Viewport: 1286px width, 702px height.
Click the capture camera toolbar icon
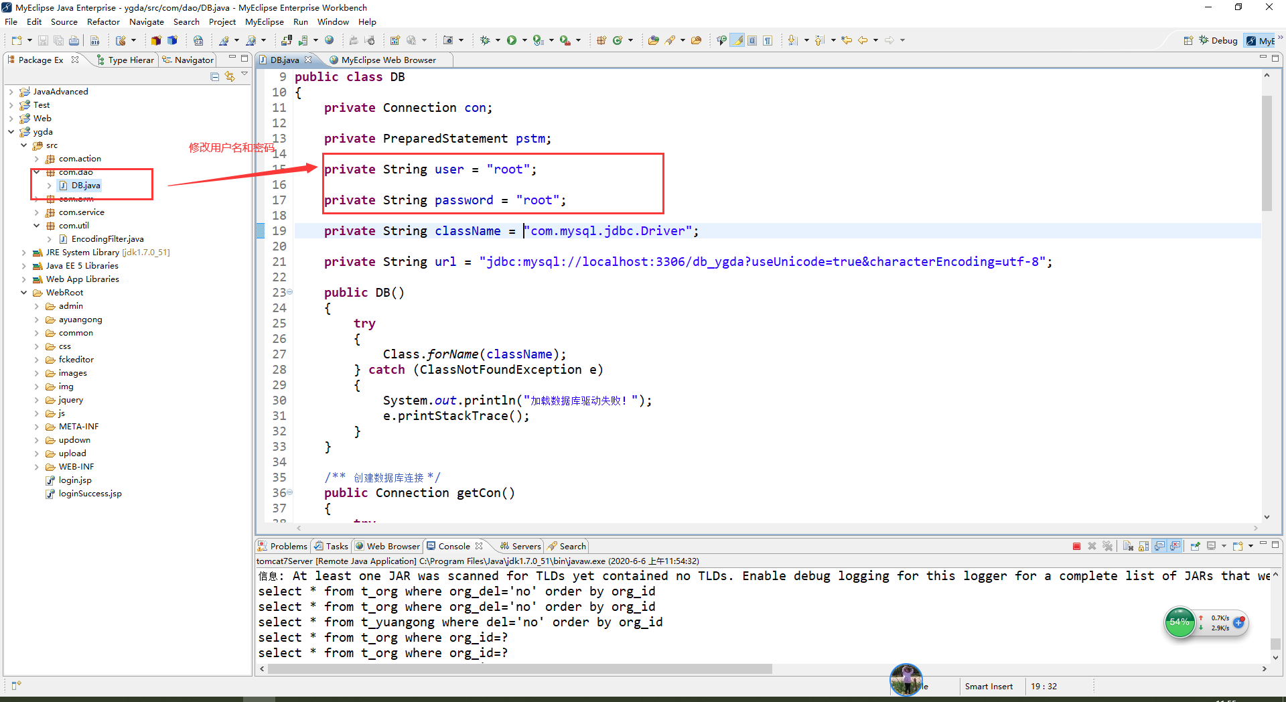tap(448, 40)
